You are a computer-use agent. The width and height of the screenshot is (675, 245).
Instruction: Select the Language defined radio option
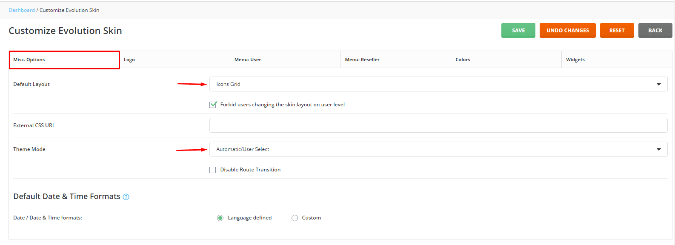tap(220, 218)
